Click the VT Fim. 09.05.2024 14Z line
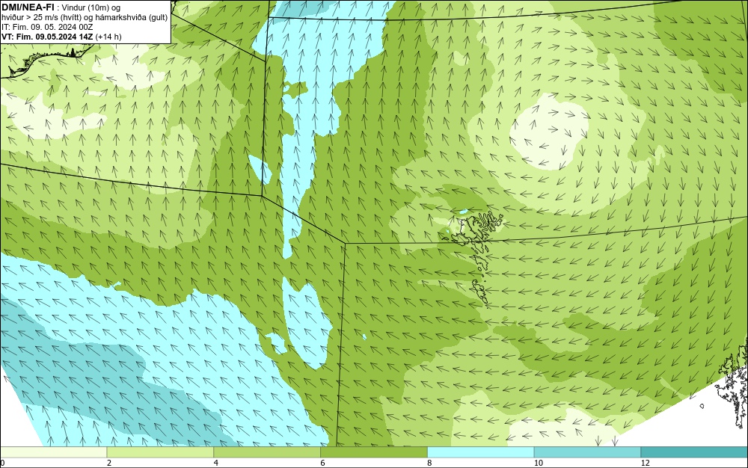Image resolution: width=748 pixels, height=468 pixels. tap(61, 37)
